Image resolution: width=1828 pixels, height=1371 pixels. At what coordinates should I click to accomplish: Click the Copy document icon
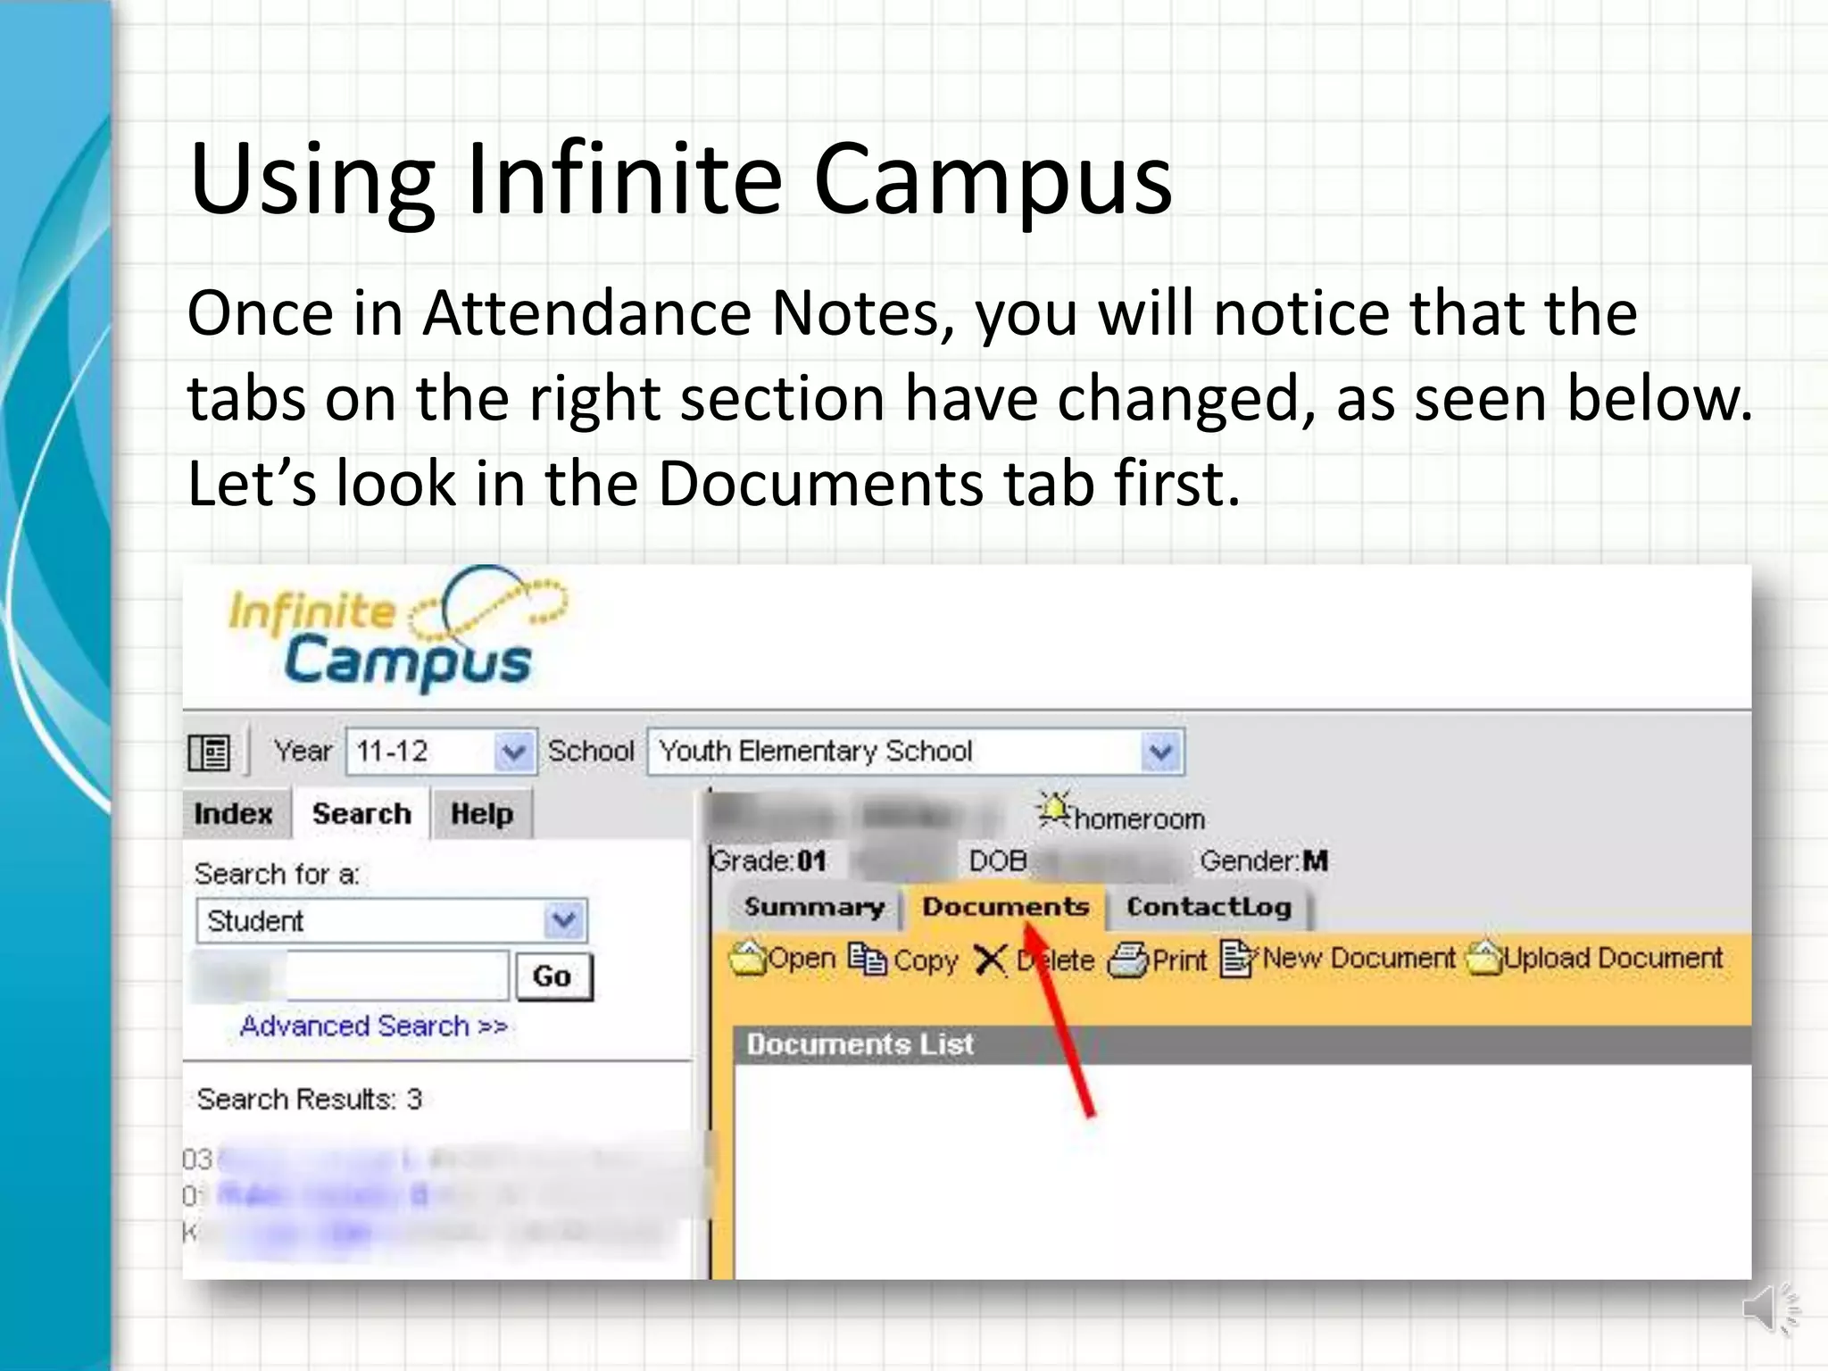point(867,960)
